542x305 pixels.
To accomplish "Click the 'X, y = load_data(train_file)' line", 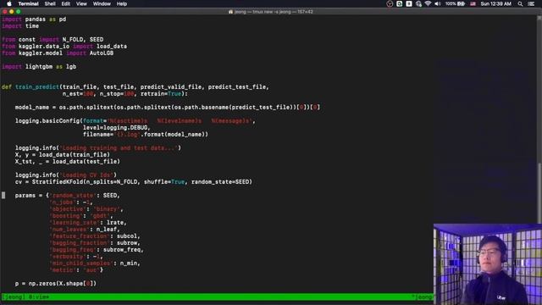I will 63,155.
